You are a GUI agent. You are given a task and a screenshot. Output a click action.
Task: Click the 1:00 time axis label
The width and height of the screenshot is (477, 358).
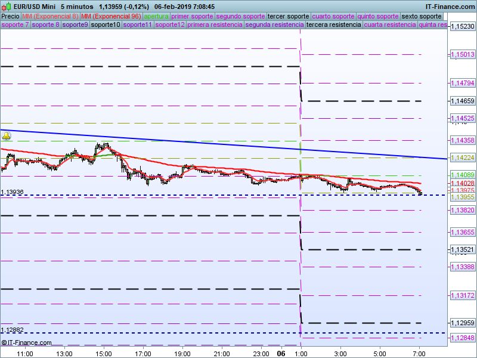(x=301, y=354)
